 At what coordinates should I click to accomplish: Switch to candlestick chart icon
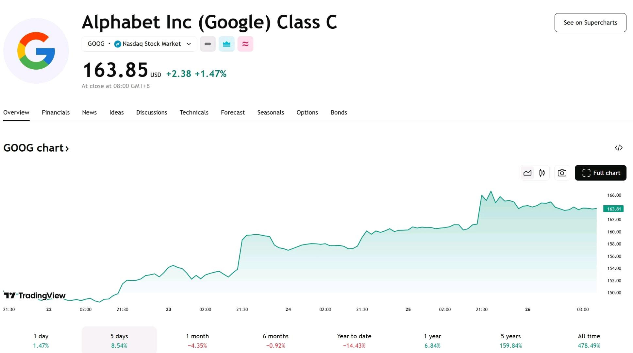pyautogui.click(x=542, y=173)
